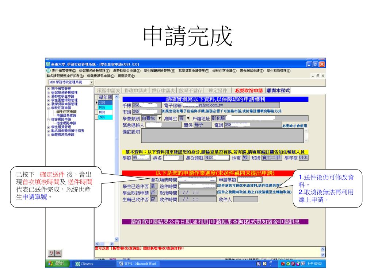The image size is (374, 280).
Task: Select semester row 0993
Action: coord(105,117)
